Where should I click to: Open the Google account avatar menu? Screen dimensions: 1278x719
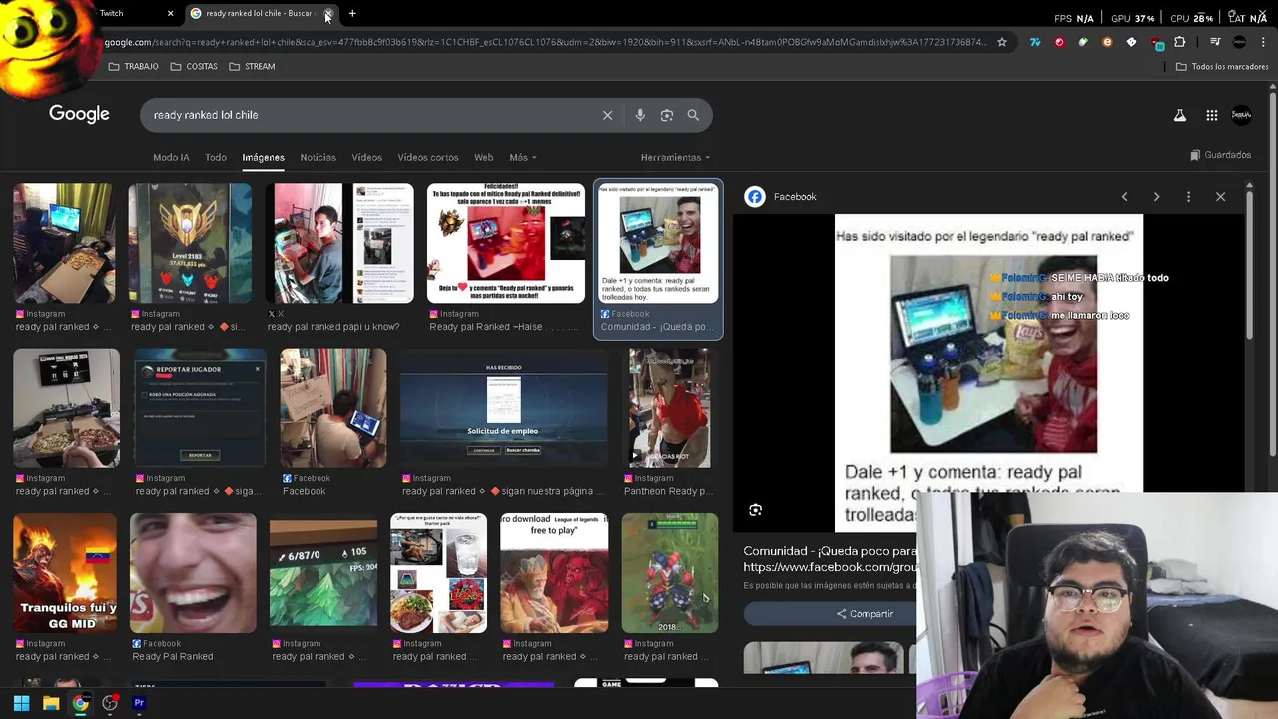(1241, 115)
